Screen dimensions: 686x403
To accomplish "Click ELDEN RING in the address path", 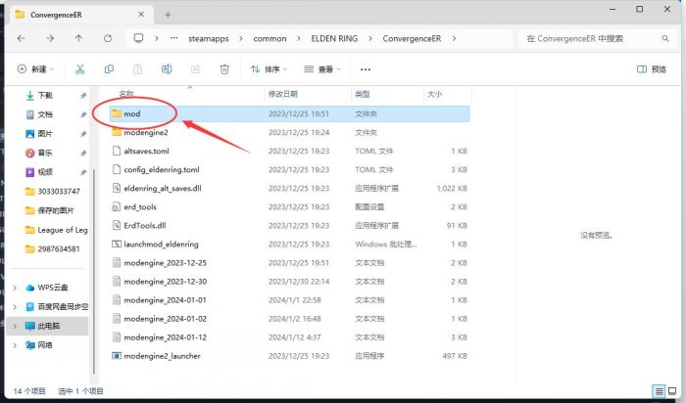I will pyautogui.click(x=334, y=38).
